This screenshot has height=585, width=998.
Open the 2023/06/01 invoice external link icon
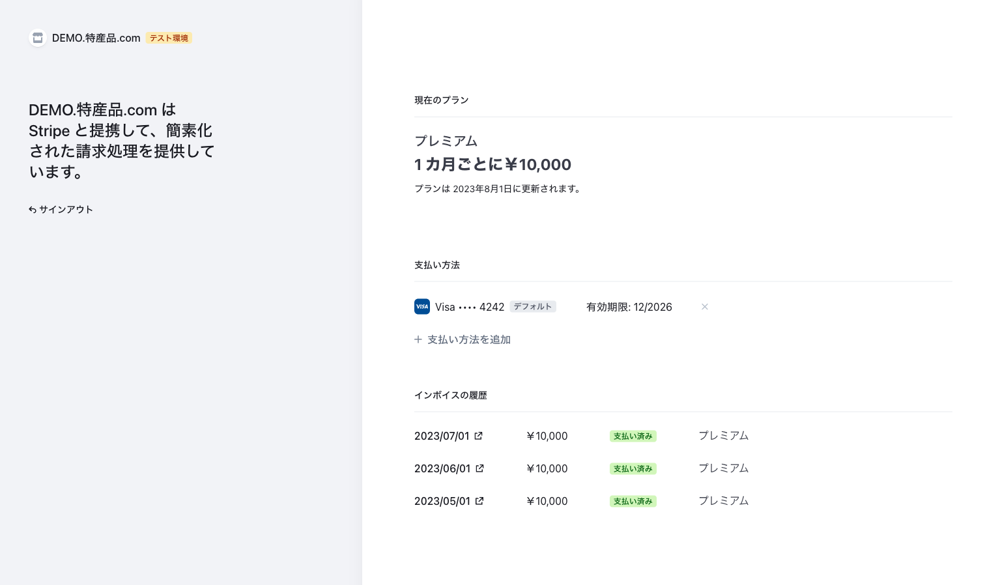pyautogui.click(x=480, y=468)
